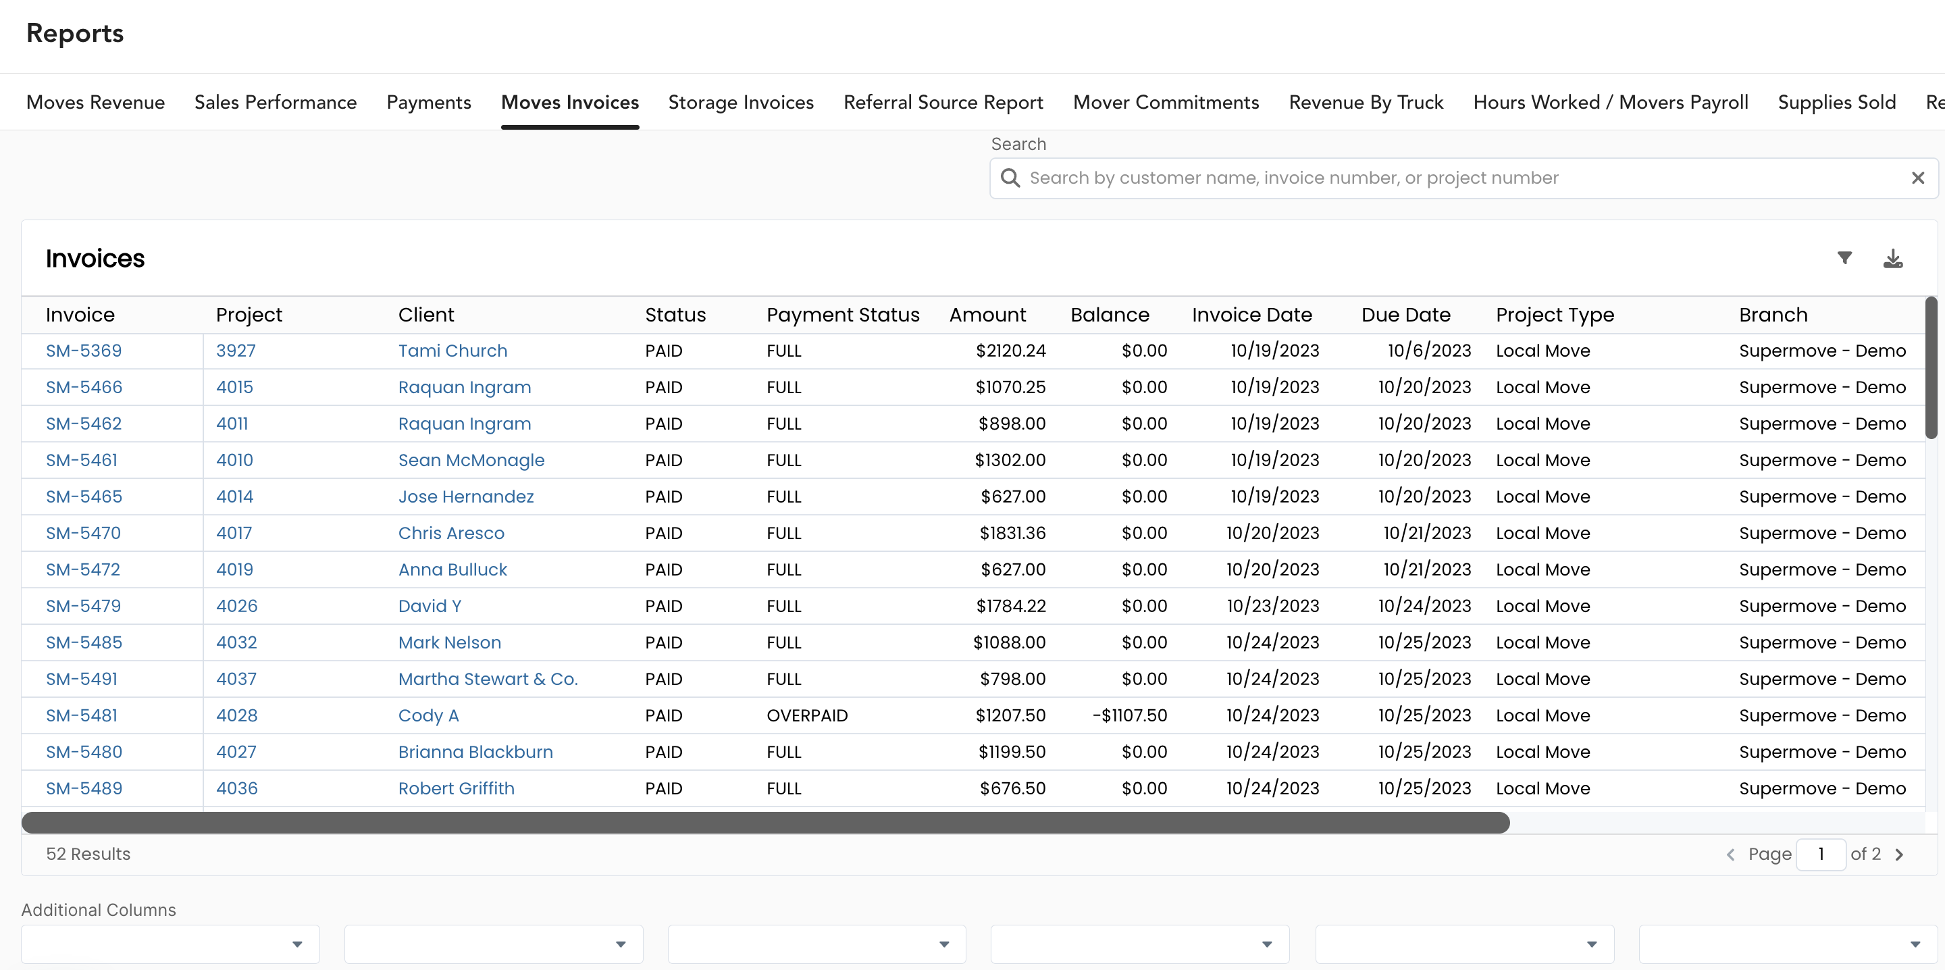Expand third Additional Columns dropdown
This screenshot has width=1945, height=970.
tap(817, 944)
